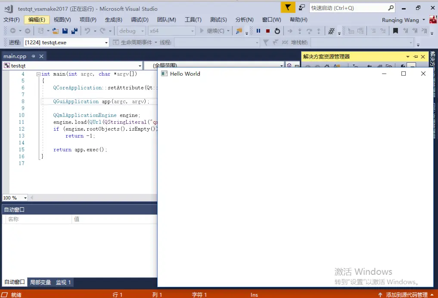This screenshot has width=438, height=298.
Task: Toggle auto-hide pin on solution explorer panel
Action: point(416,57)
